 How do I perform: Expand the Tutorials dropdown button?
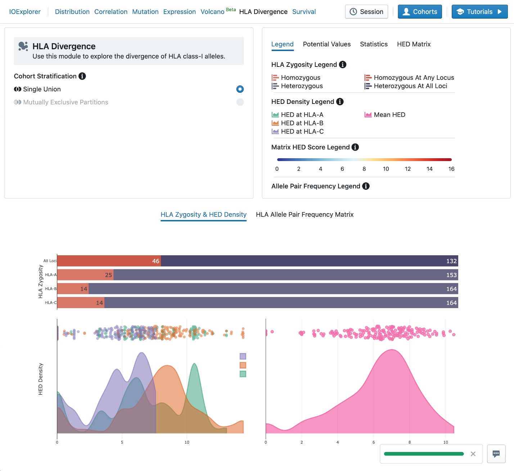[x=479, y=12]
